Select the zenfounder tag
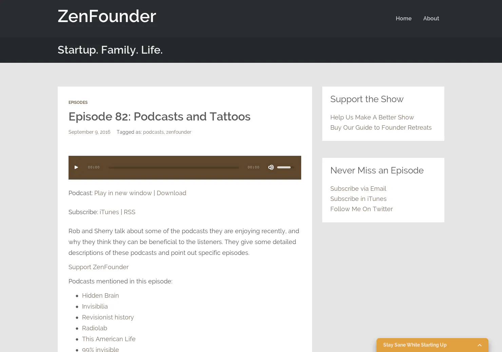Viewport: 502px width, 352px height. tap(179, 132)
